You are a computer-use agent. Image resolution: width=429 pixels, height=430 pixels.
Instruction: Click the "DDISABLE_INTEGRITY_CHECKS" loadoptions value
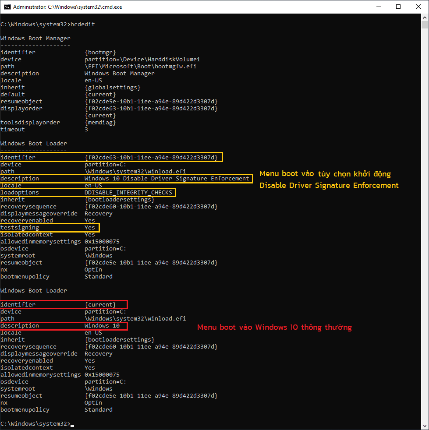point(128,193)
